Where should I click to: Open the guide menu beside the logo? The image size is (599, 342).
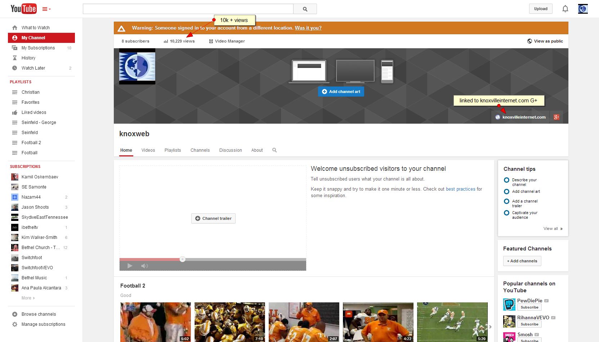coord(46,9)
